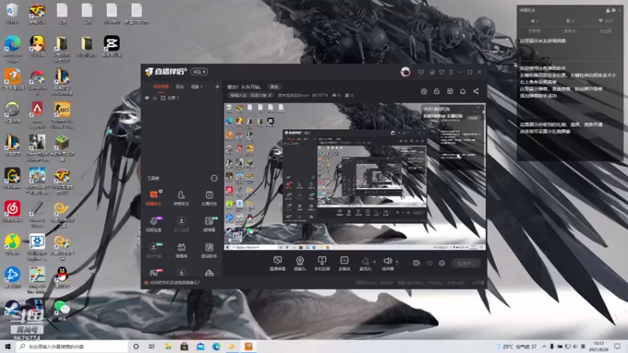
Task: Click the start streaming button at bottom right
Action: point(466,263)
